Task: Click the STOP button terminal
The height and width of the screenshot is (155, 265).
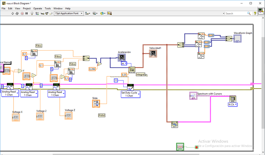Action: pyautogui.click(x=180, y=146)
